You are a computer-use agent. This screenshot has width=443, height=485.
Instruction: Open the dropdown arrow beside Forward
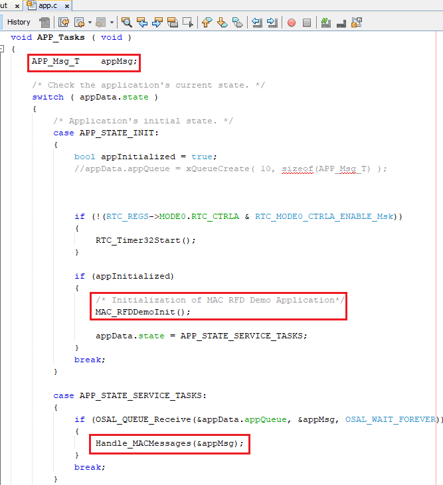(90, 22)
